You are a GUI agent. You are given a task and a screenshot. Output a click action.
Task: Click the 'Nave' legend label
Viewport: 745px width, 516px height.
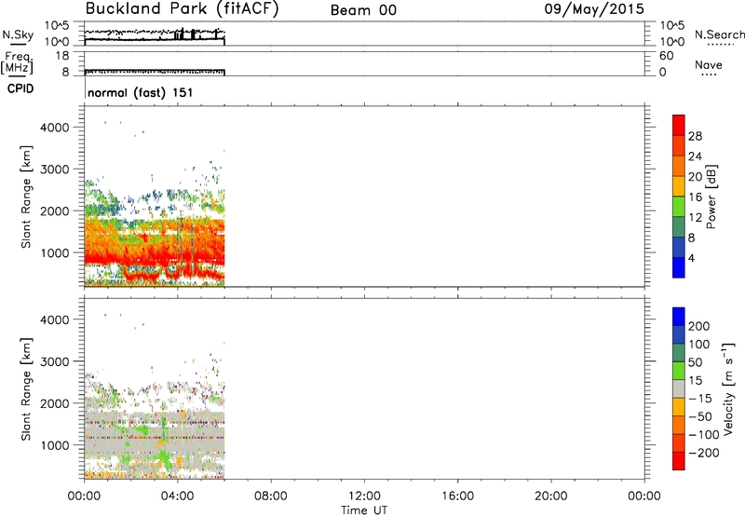point(708,64)
